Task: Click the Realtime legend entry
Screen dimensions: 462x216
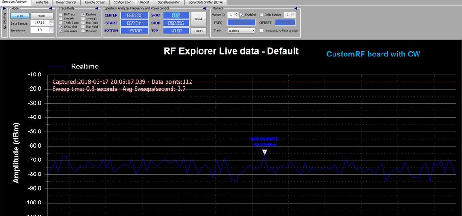Action: (74, 67)
